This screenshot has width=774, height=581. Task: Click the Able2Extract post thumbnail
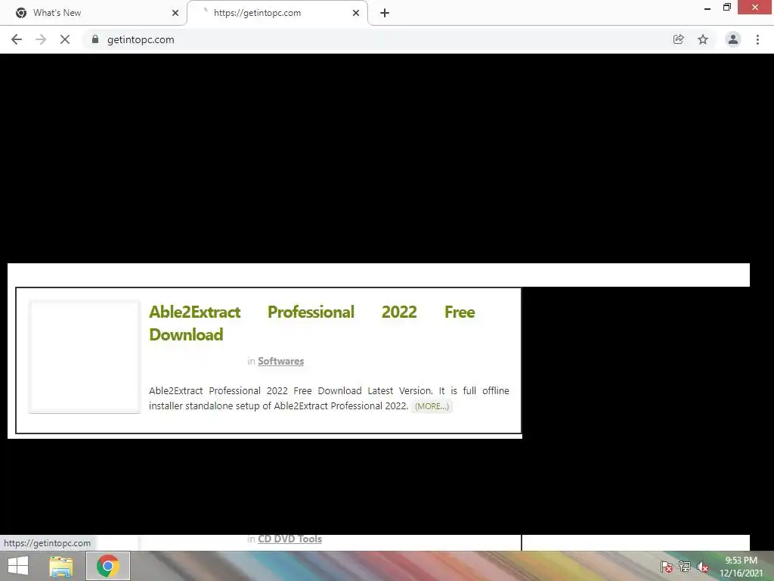pos(85,356)
